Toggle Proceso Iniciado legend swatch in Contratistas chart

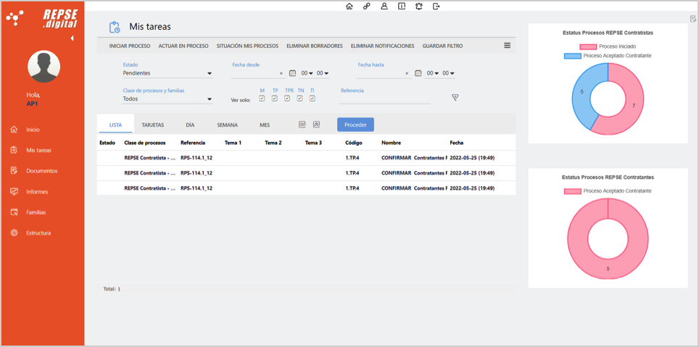[589, 46]
